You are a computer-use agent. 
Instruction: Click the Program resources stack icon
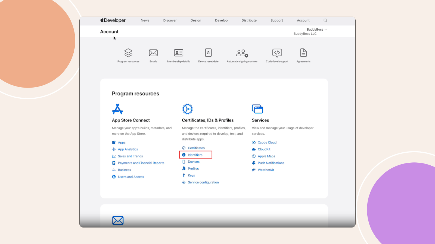[128, 53]
